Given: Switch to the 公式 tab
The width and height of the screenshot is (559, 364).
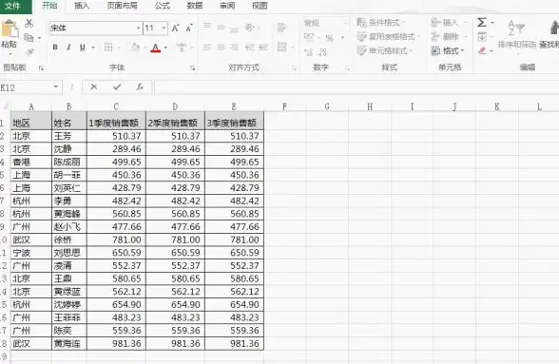Looking at the screenshot, I should (x=163, y=6).
